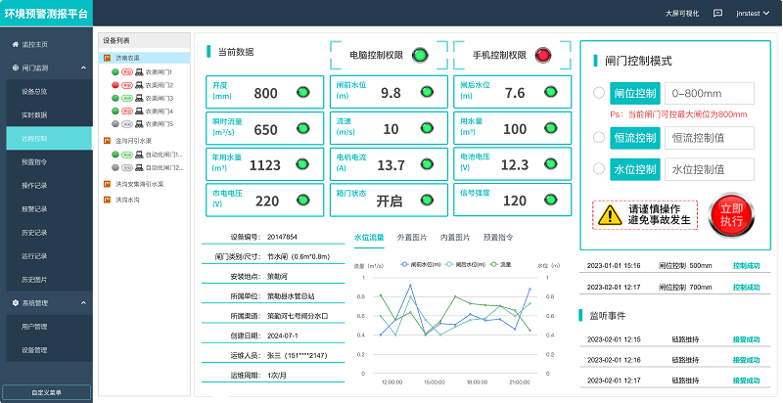This screenshot has height=403, width=783.
Task: Select the 闸位控制 radio button
Action: [x=599, y=94]
